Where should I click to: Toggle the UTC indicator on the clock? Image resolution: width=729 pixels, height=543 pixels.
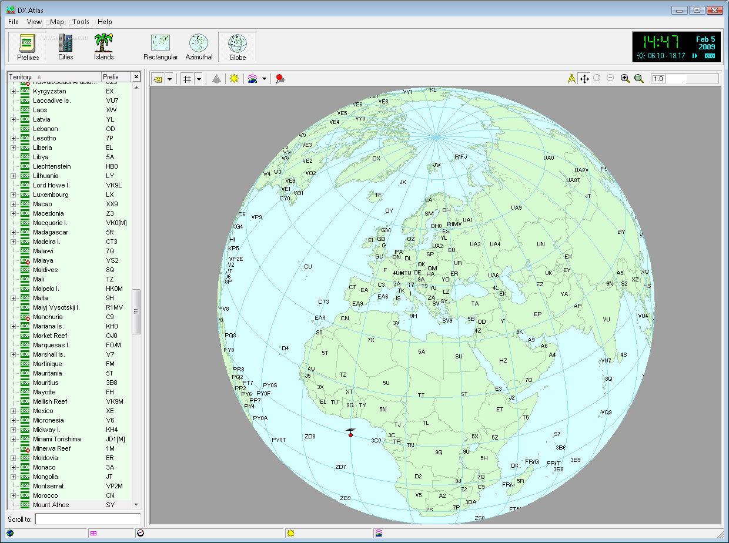click(710, 56)
